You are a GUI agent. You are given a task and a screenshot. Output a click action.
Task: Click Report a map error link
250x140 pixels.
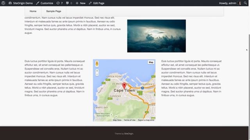146,120
